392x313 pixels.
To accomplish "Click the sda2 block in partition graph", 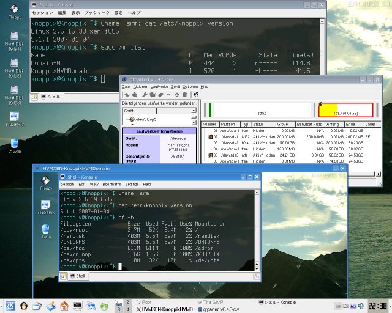I will tap(262, 110).
